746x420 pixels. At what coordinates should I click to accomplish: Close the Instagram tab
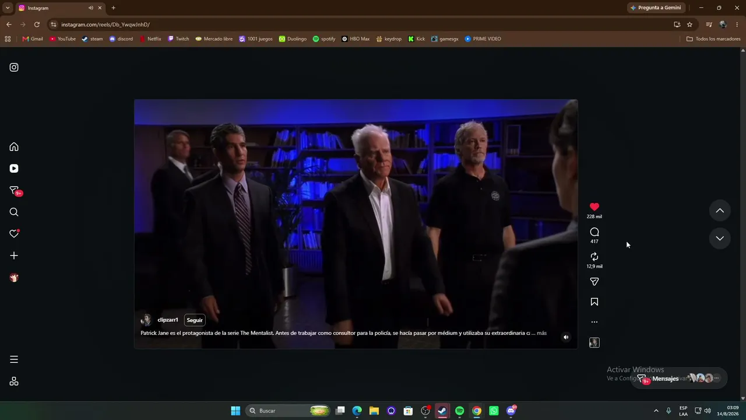[100, 8]
